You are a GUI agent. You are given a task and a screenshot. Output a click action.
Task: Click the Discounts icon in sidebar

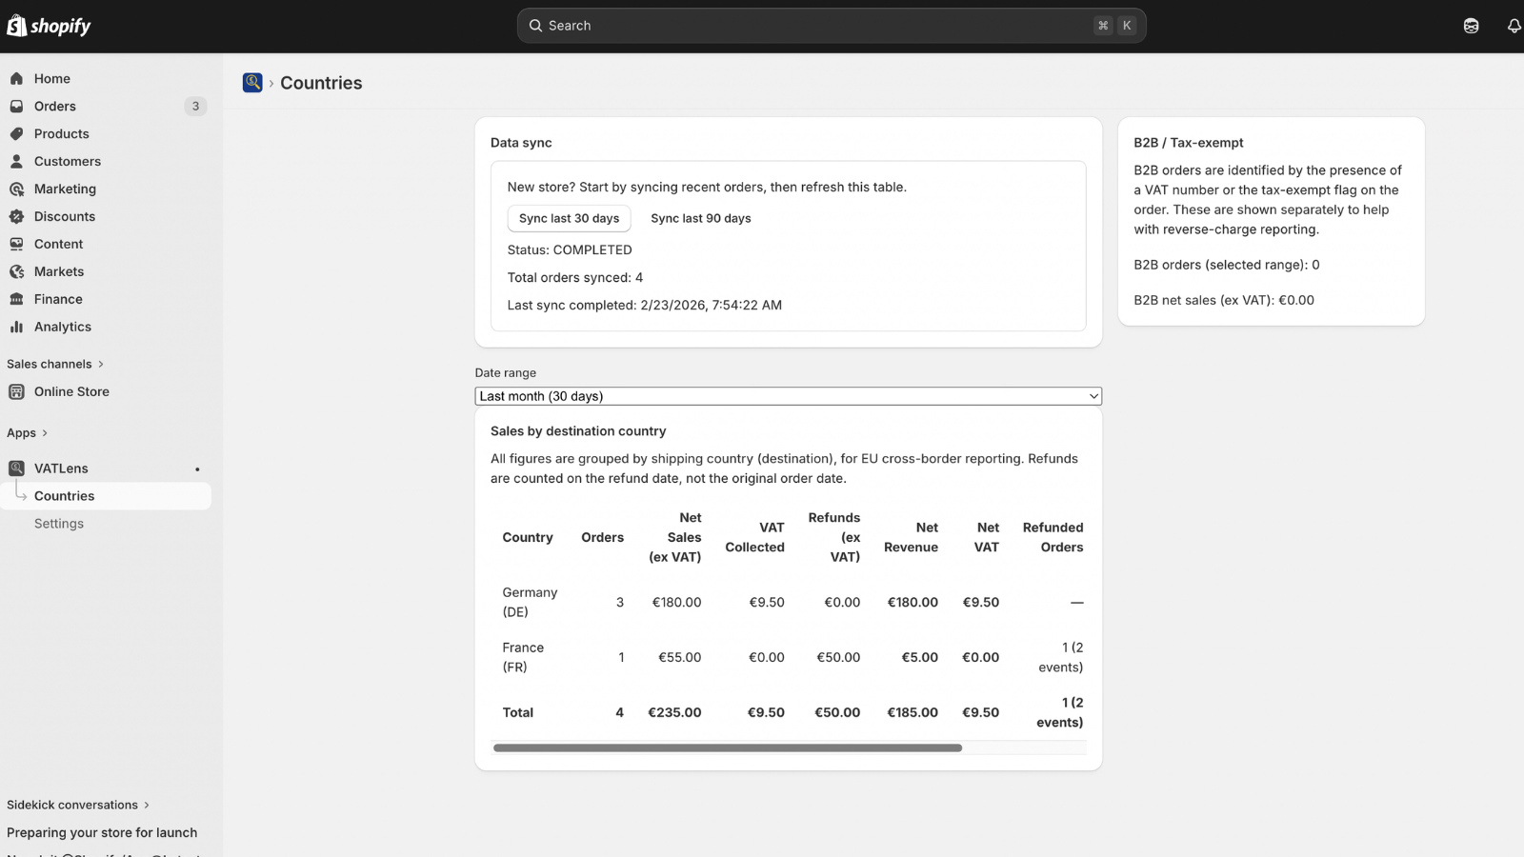tap(16, 216)
